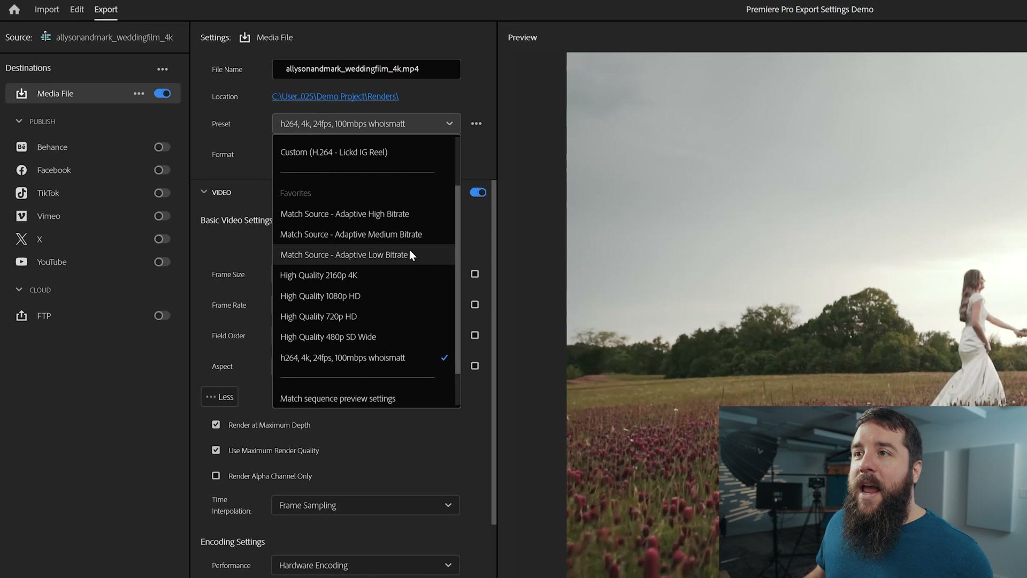Enable Facebook publishing toggle
The image size is (1027, 578).
163,170
